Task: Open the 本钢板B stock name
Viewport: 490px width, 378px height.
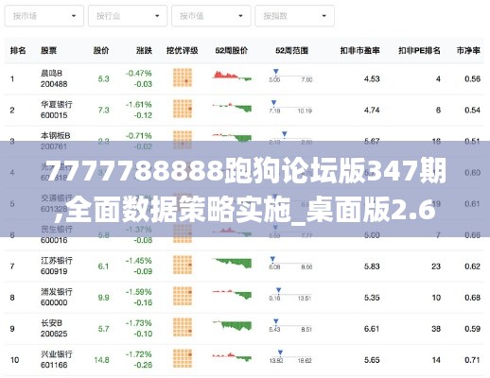Action: point(56,136)
